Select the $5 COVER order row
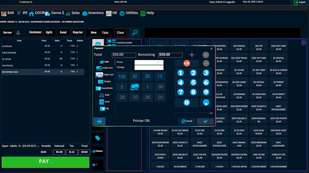 tap(43, 59)
